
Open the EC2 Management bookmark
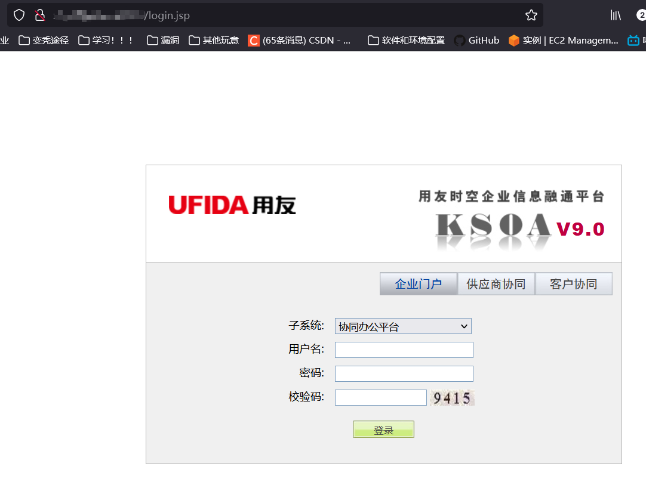(x=563, y=41)
